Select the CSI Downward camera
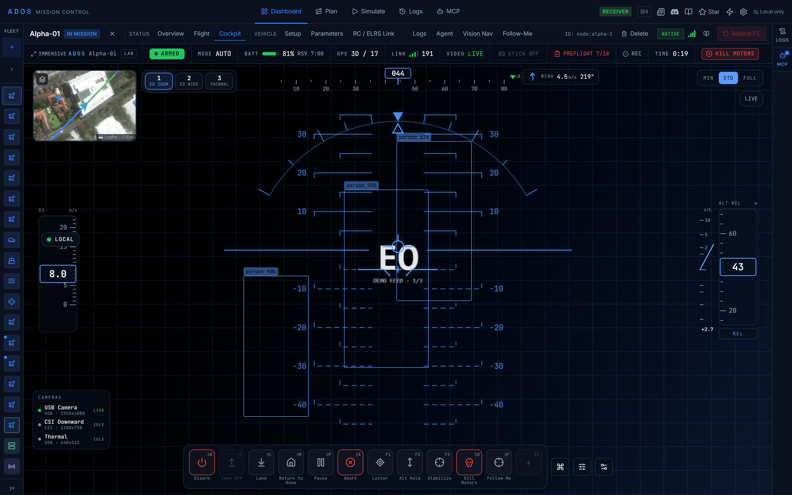Viewport: 792px width, 495px height. (x=71, y=425)
